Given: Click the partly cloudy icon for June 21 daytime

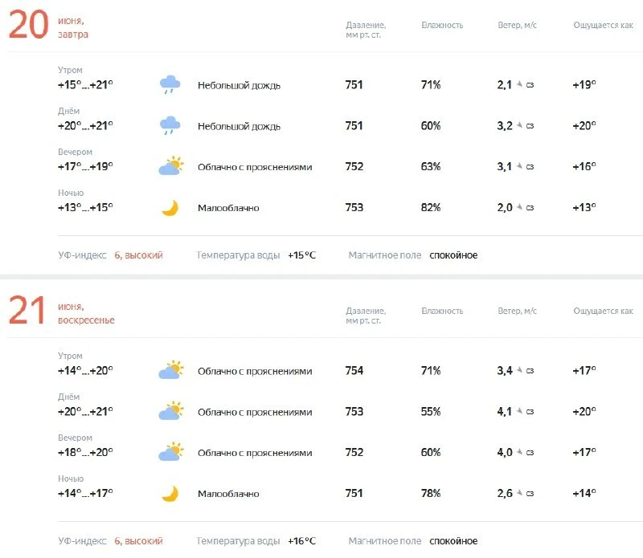Looking at the screenshot, I should pyautogui.click(x=171, y=411).
